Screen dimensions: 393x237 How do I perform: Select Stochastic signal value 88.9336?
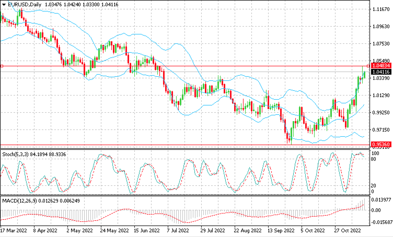57,154
